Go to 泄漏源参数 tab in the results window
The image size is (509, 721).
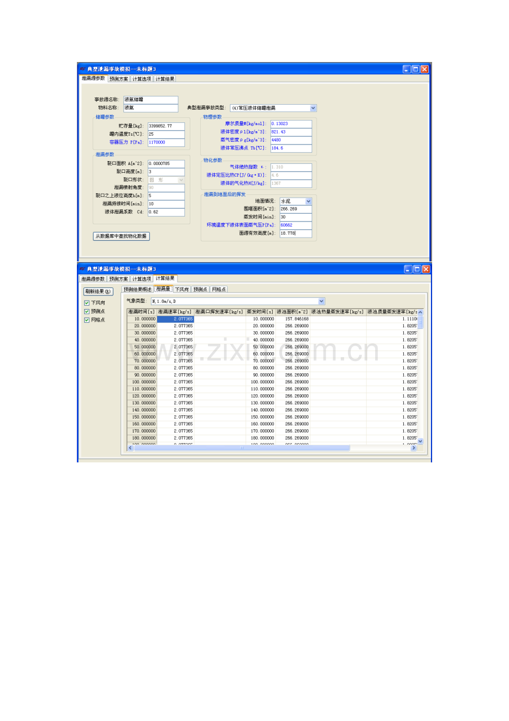[x=93, y=279]
